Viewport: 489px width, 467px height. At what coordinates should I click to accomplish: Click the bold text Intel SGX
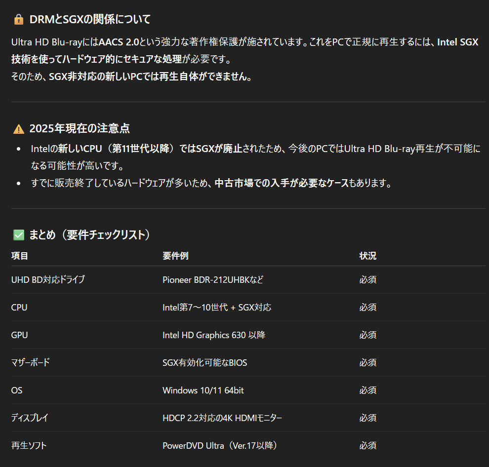457,42
